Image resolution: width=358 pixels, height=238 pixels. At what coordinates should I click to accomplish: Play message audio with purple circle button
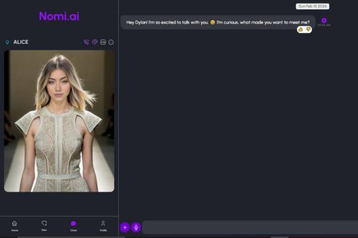click(324, 20)
